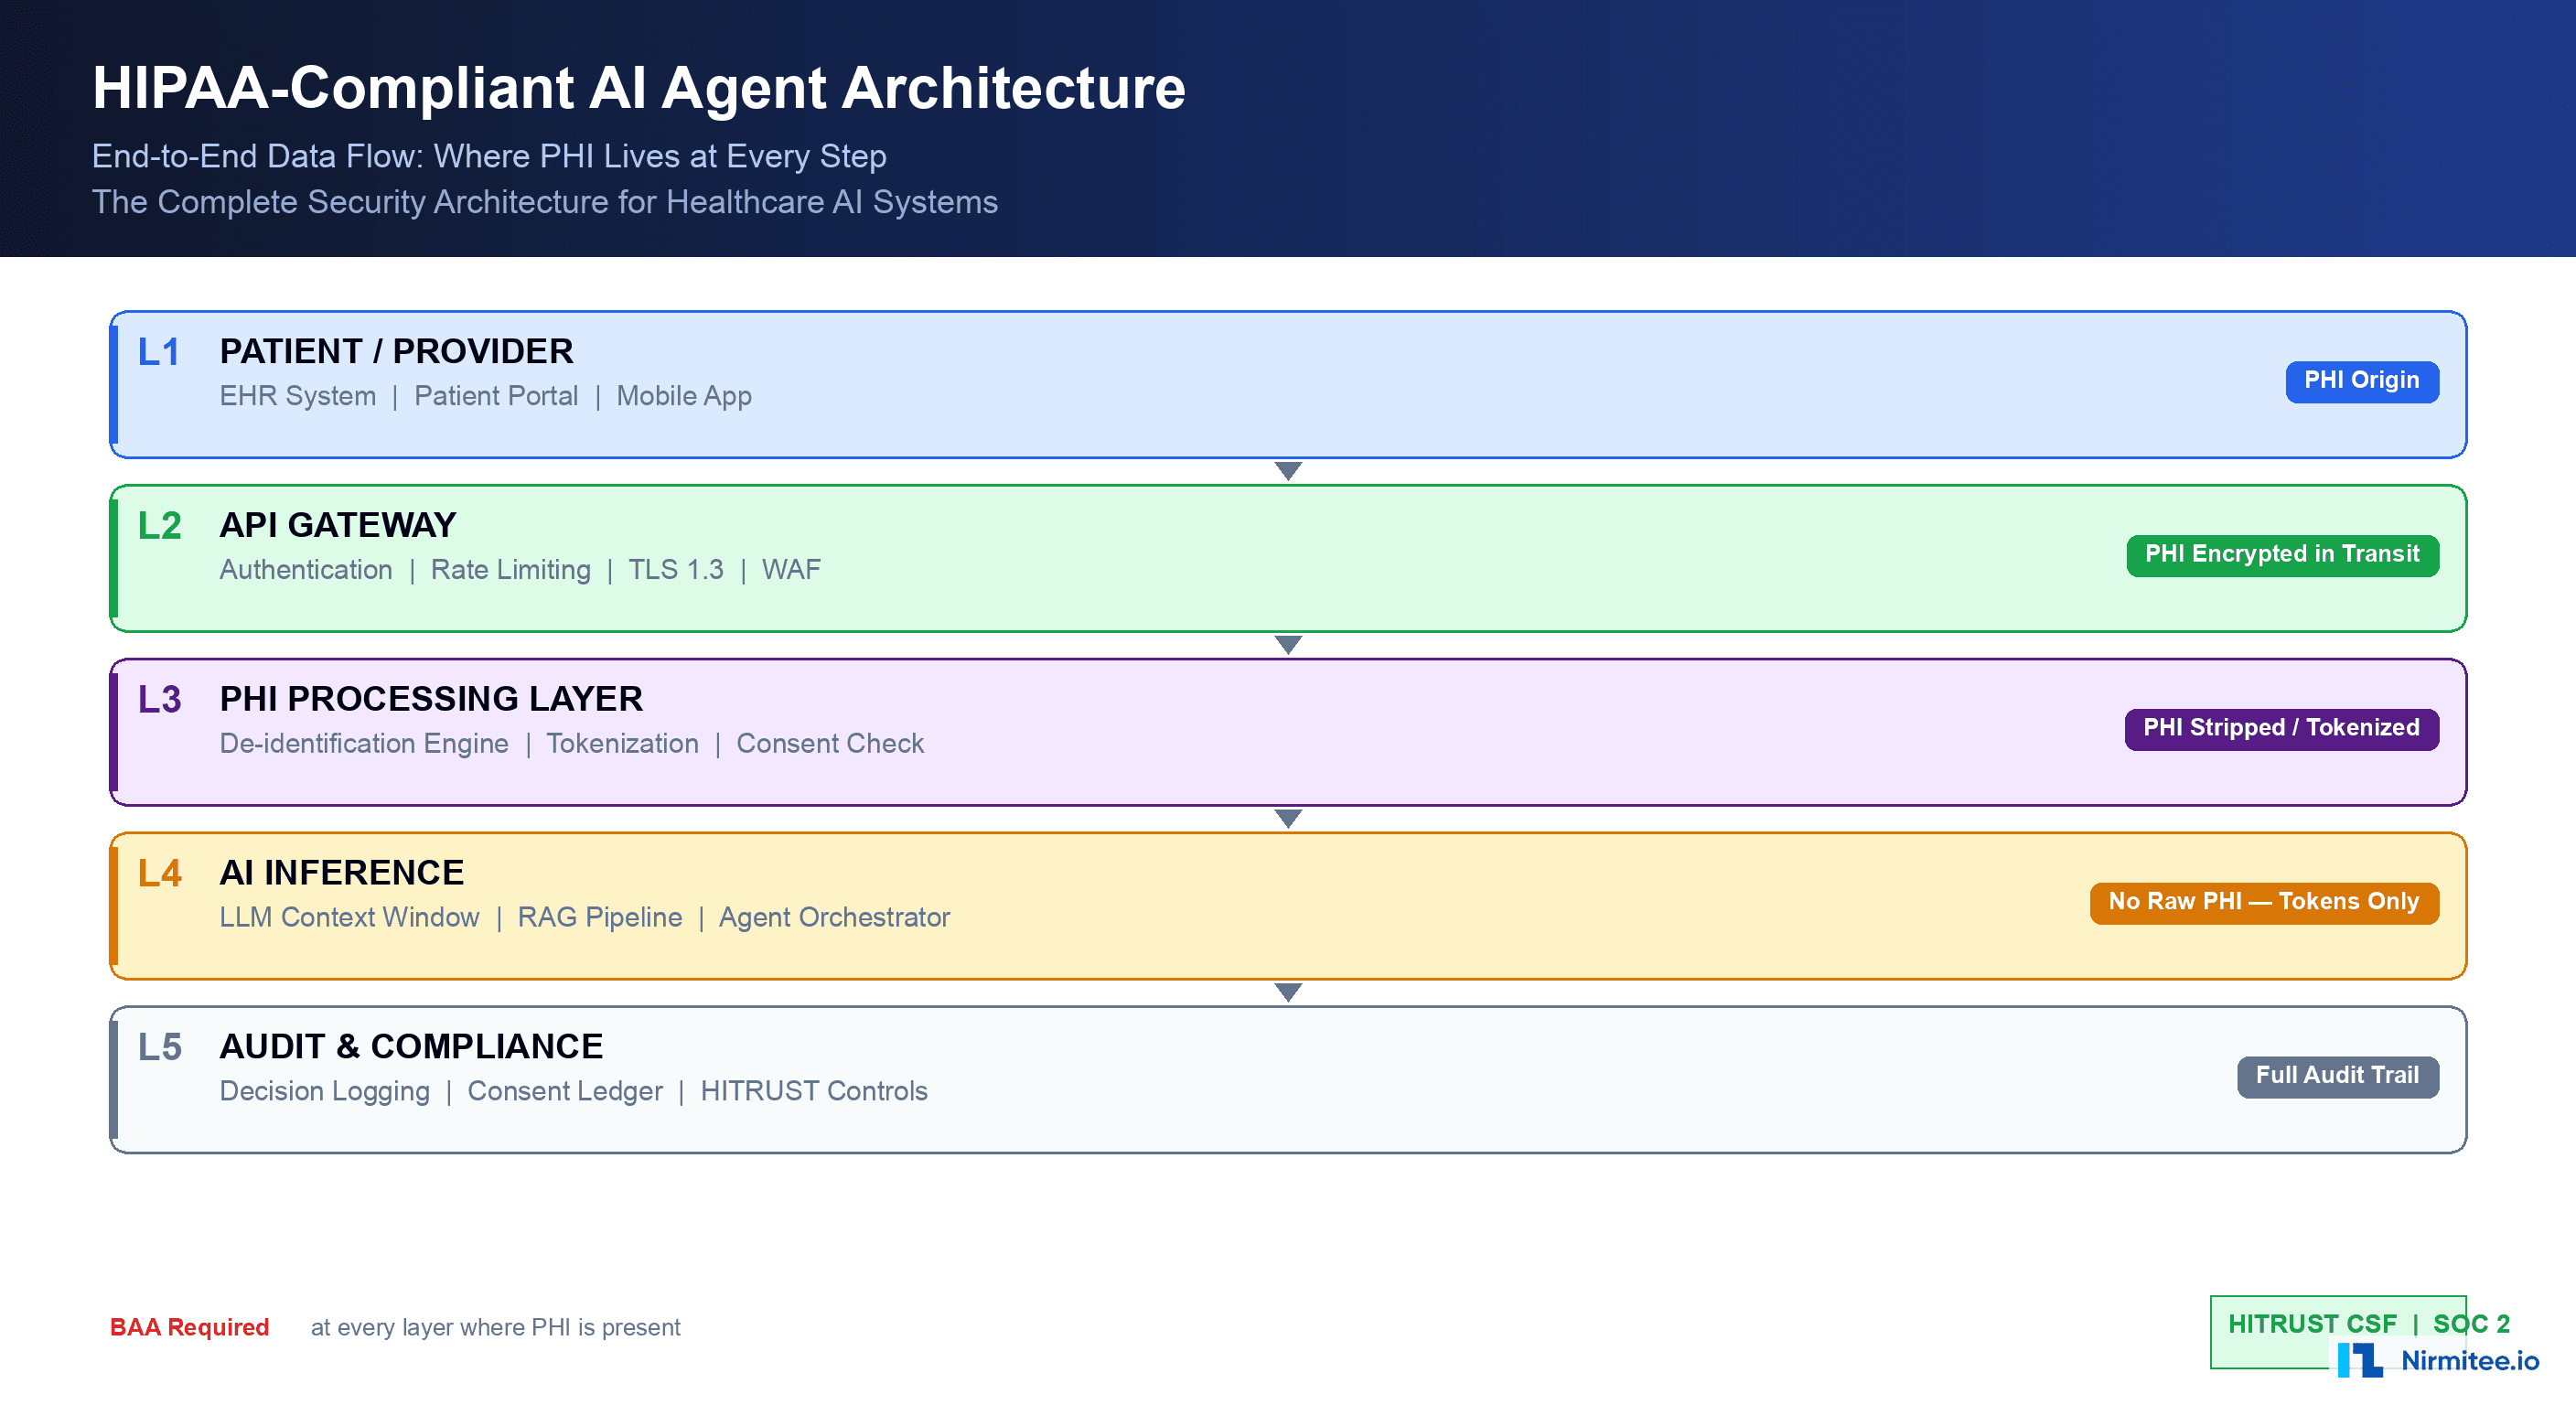Click the BAA Required text
Viewport: 2576px width, 1405px height.
(190, 1327)
